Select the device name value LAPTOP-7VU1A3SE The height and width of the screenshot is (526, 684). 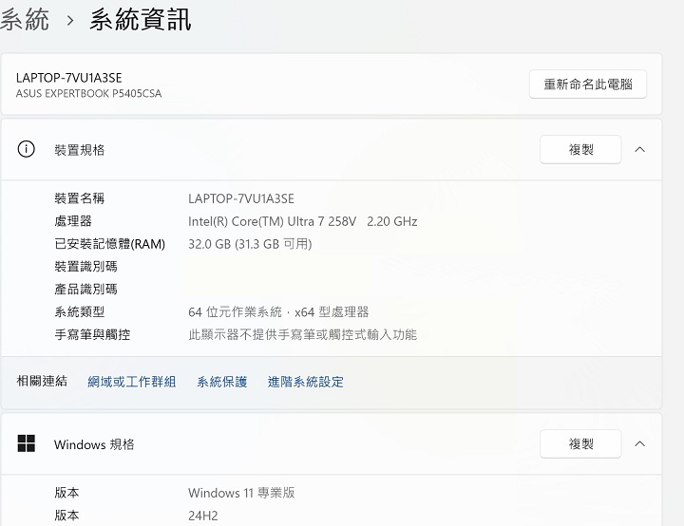coord(241,198)
